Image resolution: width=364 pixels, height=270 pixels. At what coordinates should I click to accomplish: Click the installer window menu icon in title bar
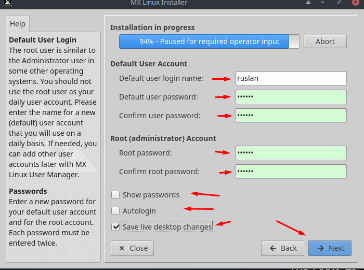point(7,3)
